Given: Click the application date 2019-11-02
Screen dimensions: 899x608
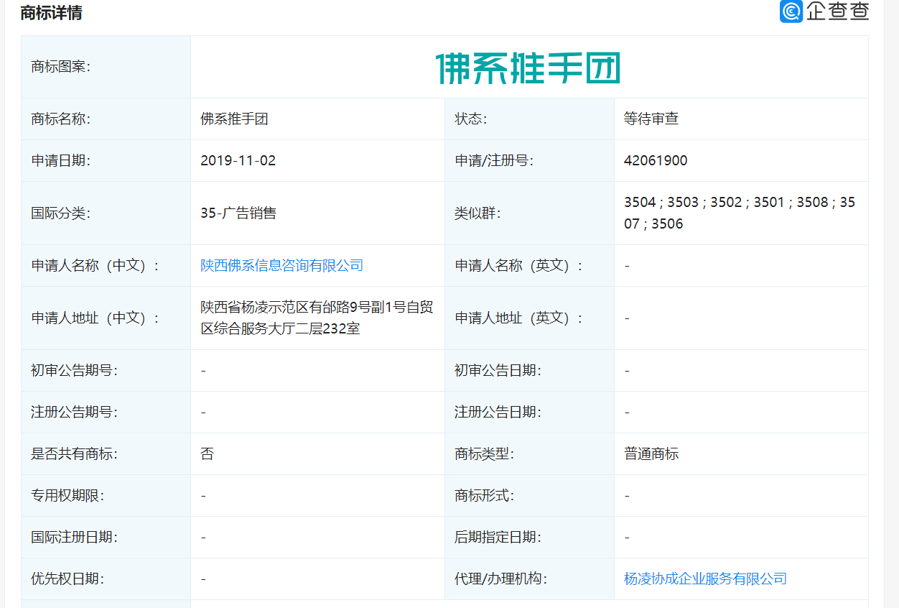Looking at the screenshot, I should tap(238, 160).
